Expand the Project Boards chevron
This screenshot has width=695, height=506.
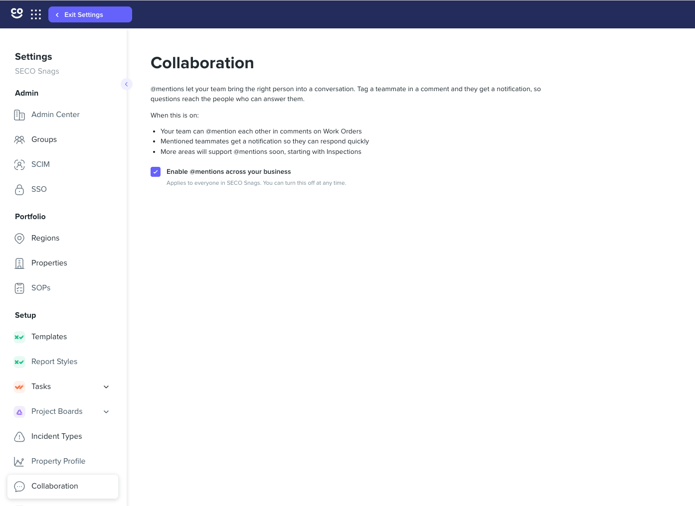tap(106, 412)
